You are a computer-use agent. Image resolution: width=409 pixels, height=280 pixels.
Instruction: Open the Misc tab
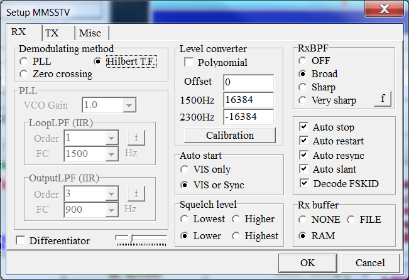click(92, 33)
